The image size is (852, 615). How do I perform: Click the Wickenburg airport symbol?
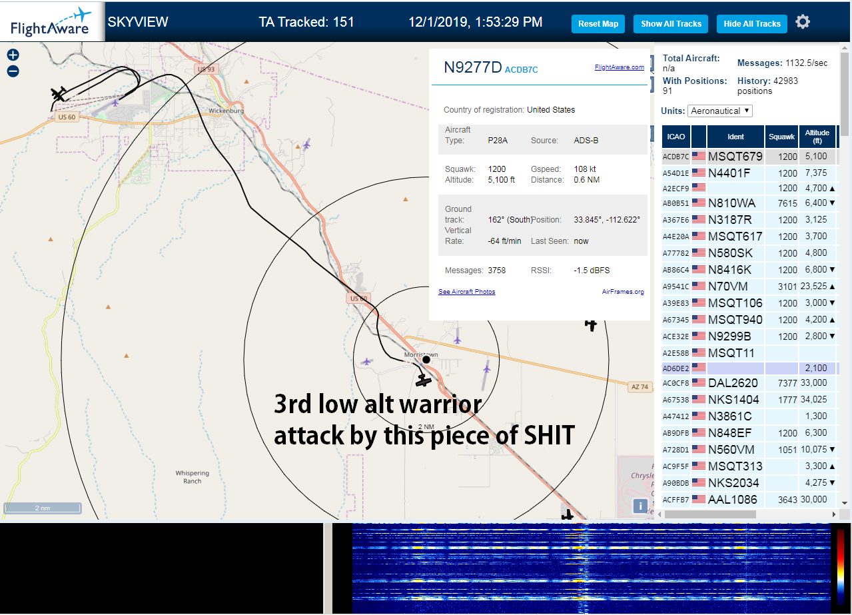pos(116,102)
